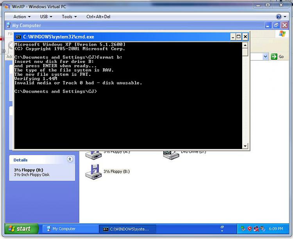Click the "format b:" command line text
The image size is (293, 239).
click(x=109, y=57)
